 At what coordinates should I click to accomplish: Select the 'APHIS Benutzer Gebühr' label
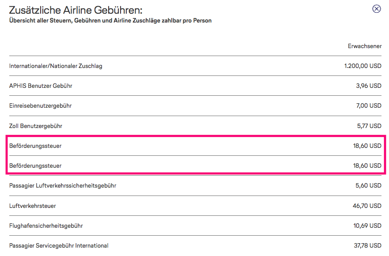click(41, 86)
